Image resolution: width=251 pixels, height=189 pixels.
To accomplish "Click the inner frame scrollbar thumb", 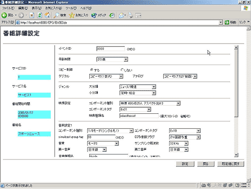I will point(236,83).
